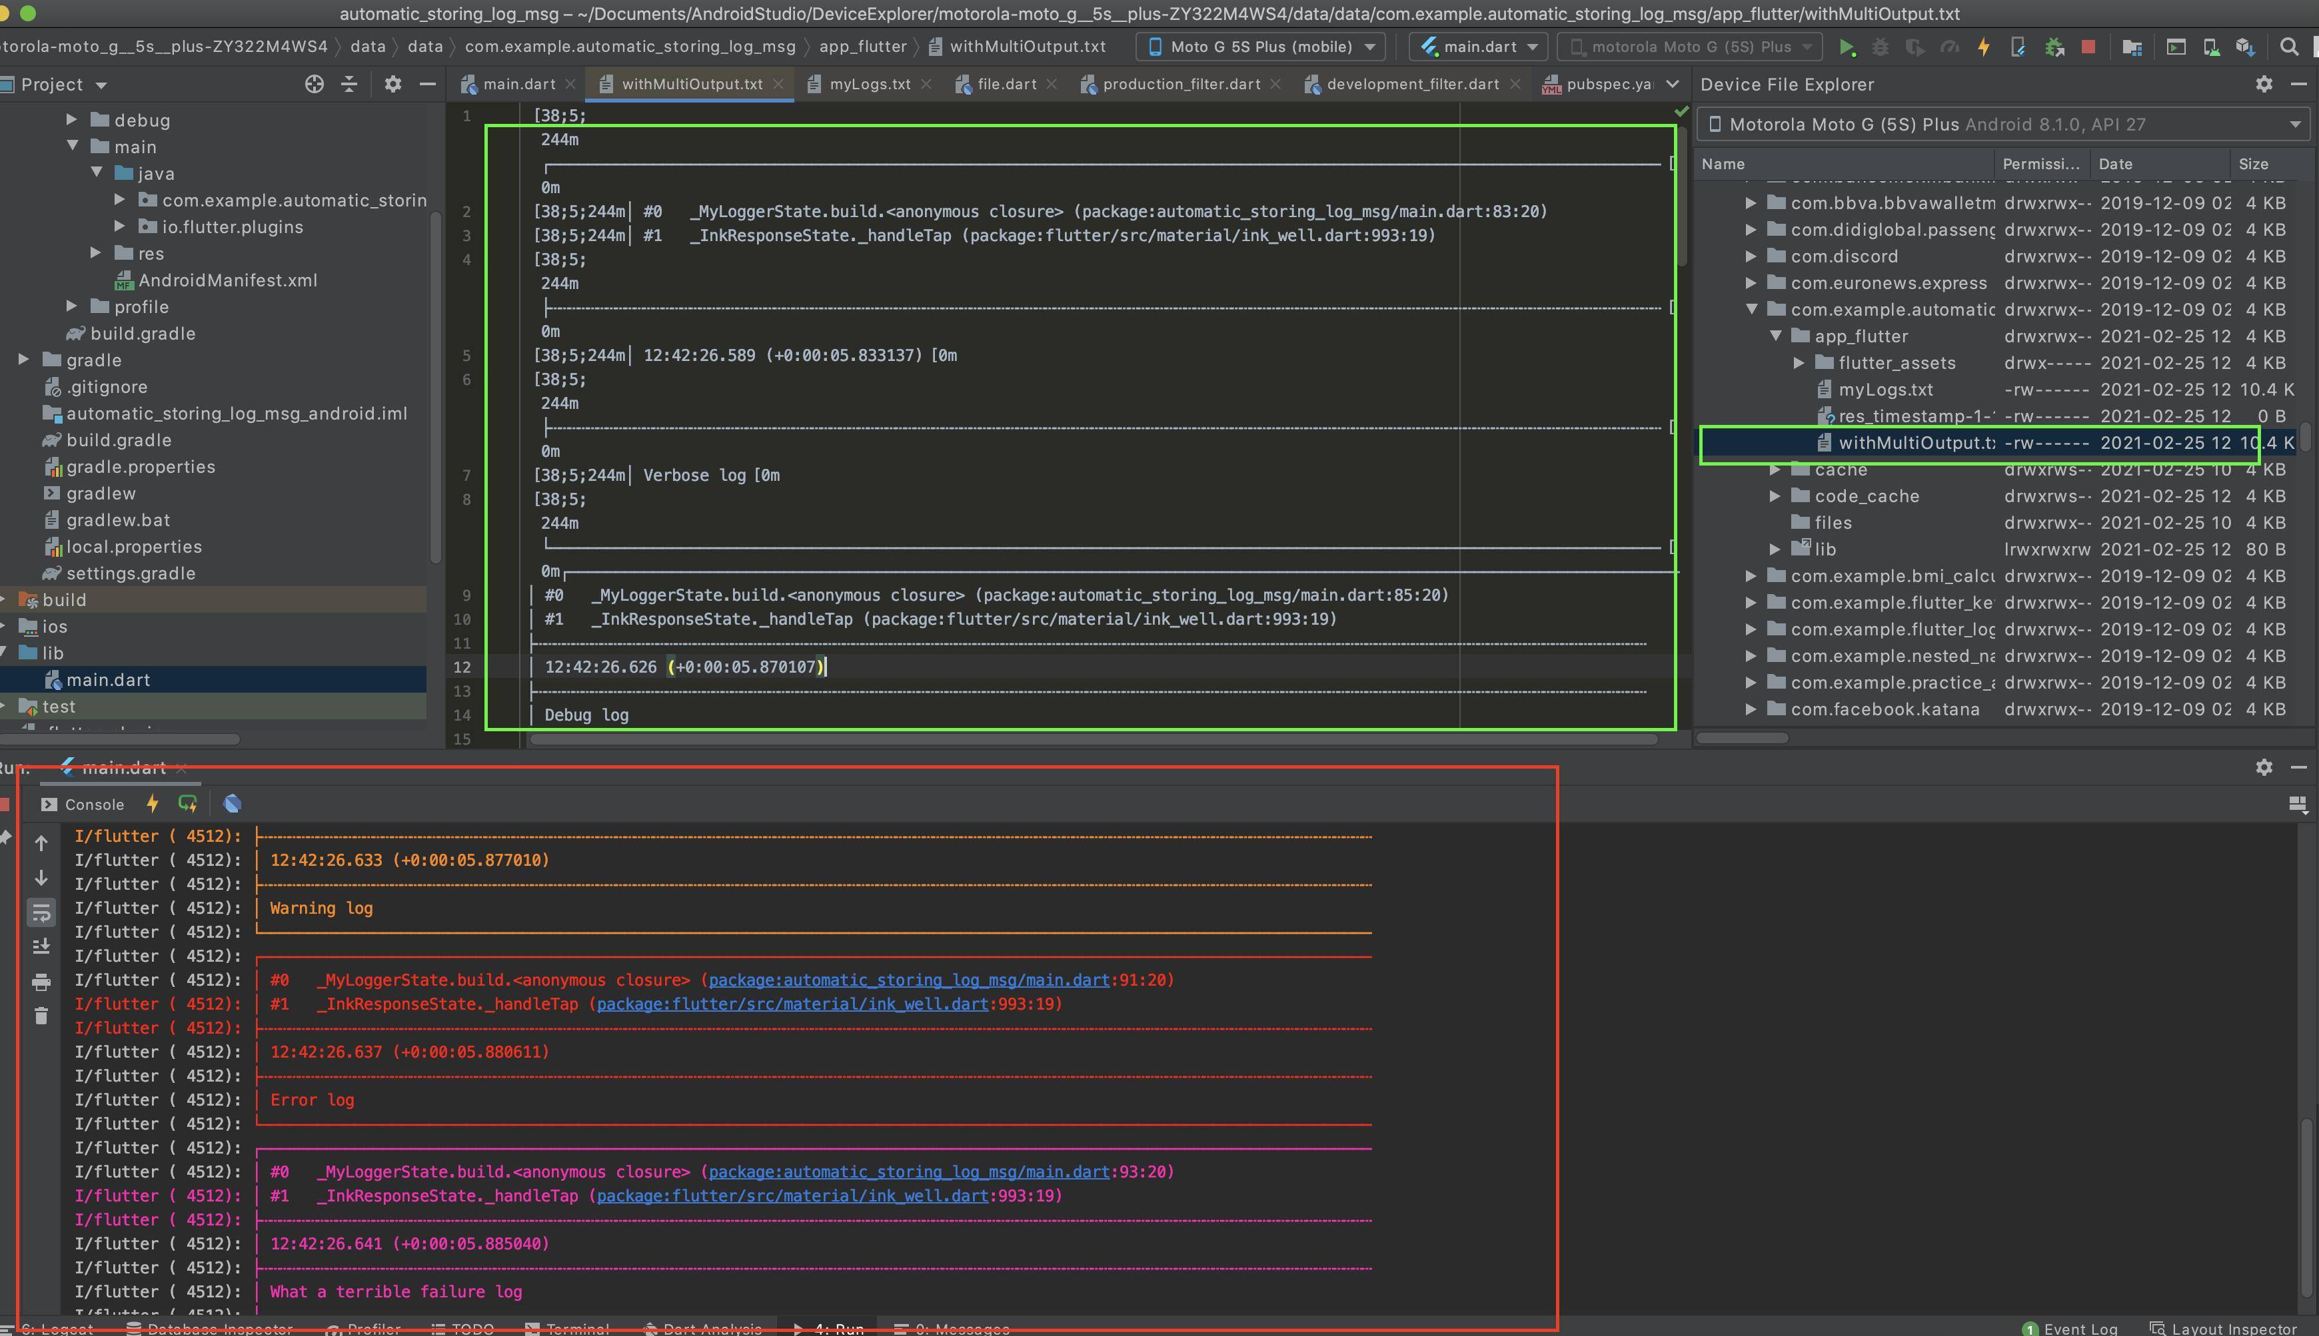Expand the gradle folder in project tree
Viewport: 2319px width, 1336px height.
click(24, 360)
